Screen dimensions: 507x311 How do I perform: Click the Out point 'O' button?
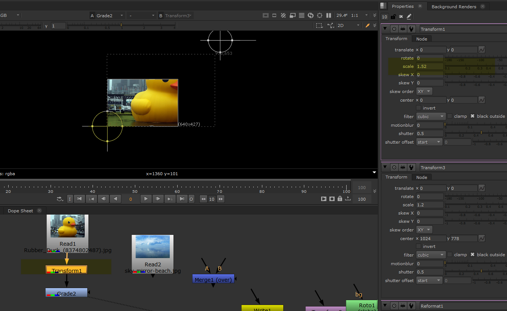tap(191, 199)
